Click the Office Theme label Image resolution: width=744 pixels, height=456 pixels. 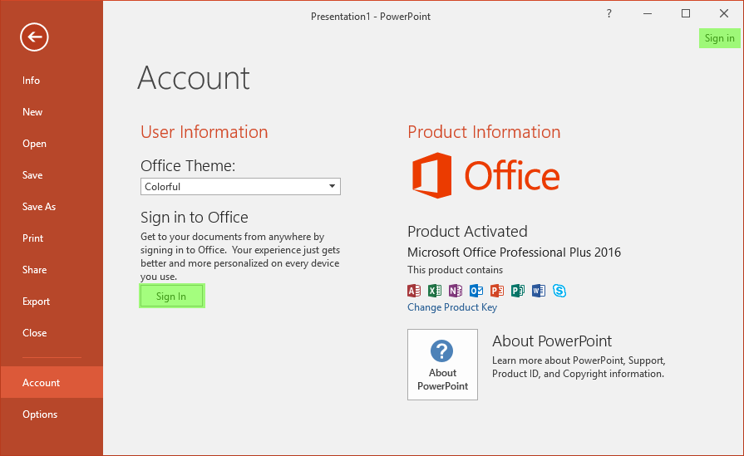coord(188,166)
